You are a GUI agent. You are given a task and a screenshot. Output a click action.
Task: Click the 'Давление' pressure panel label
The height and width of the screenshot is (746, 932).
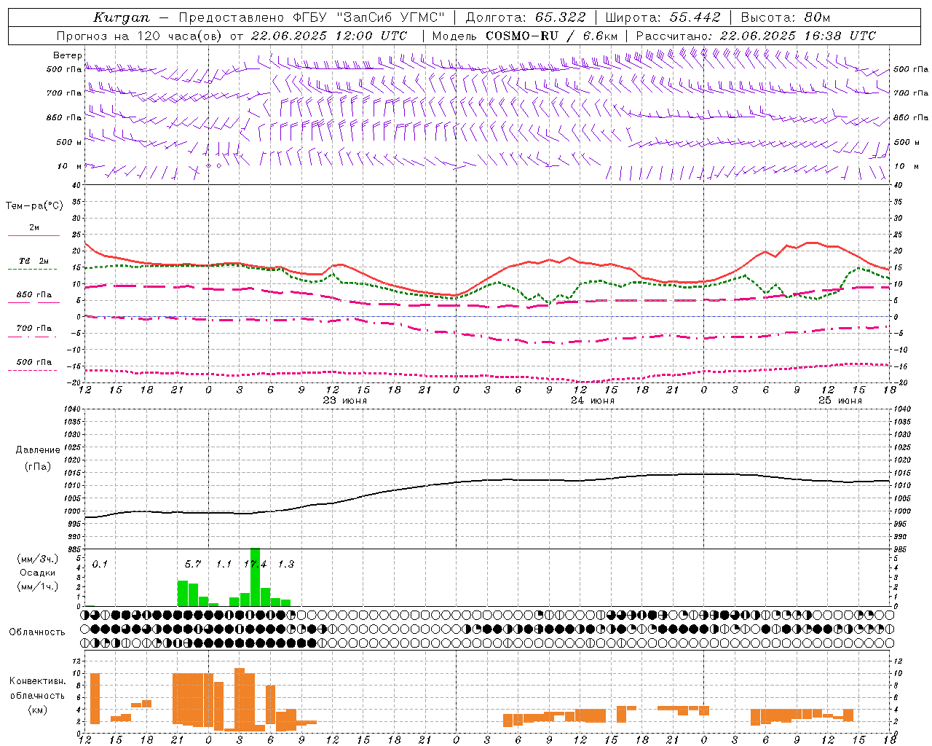37,450
